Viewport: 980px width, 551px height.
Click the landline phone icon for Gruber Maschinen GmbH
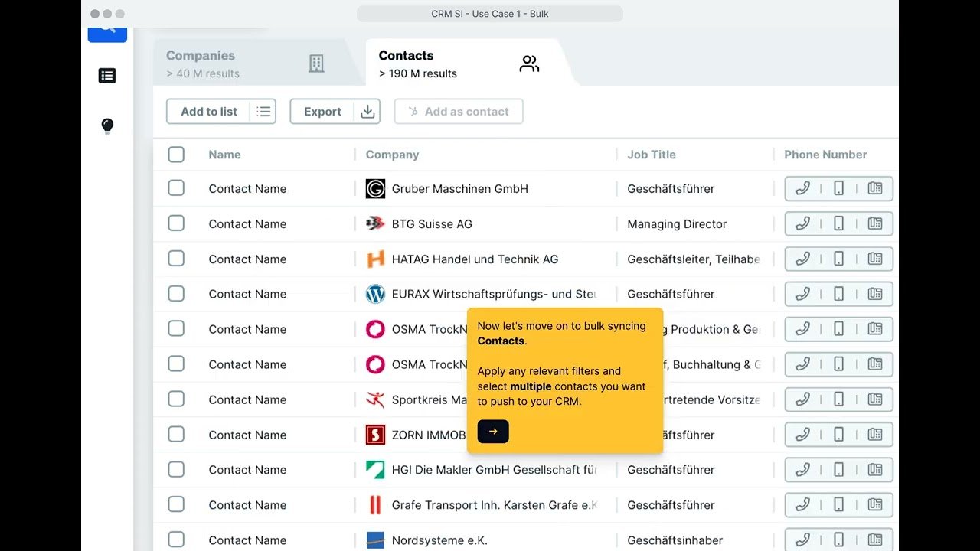[802, 189]
